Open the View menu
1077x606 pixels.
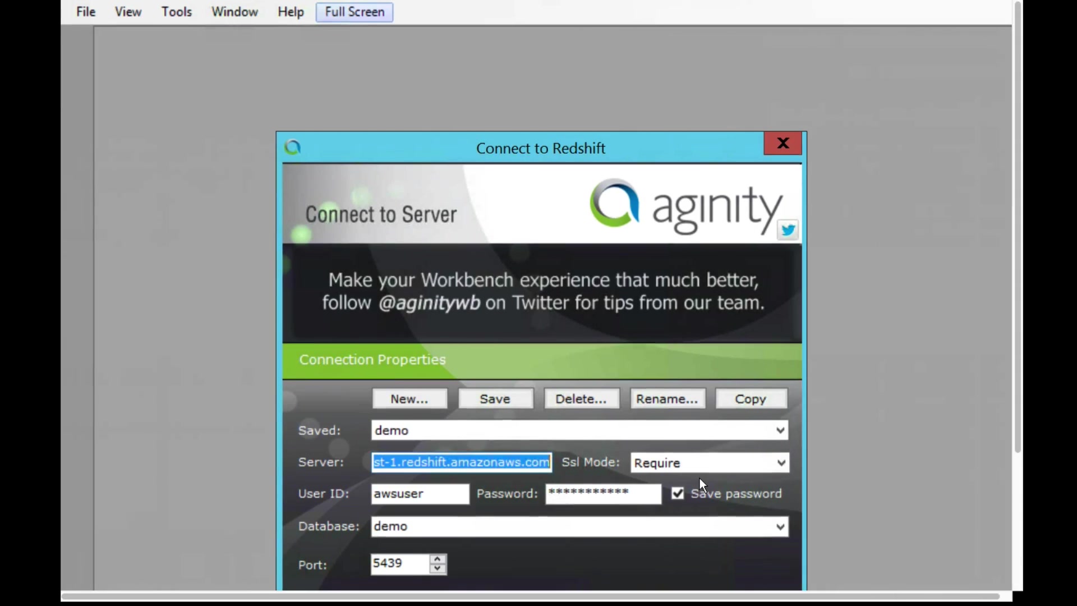[128, 12]
